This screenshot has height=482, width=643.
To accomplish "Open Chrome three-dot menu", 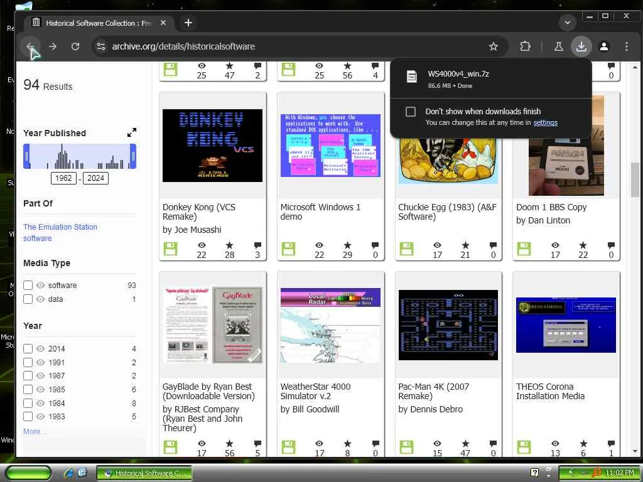I will [x=626, y=46].
